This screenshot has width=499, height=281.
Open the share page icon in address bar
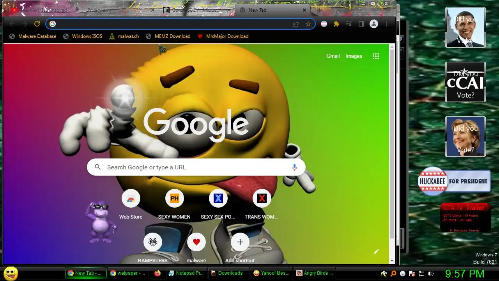click(x=296, y=24)
